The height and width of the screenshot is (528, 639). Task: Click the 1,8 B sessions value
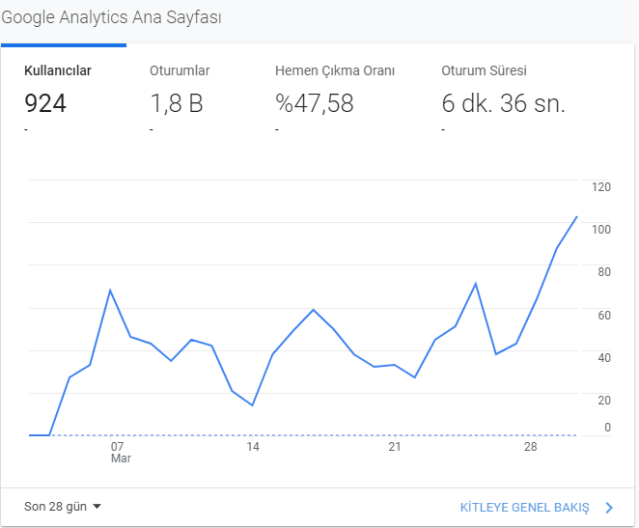click(177, 103)
